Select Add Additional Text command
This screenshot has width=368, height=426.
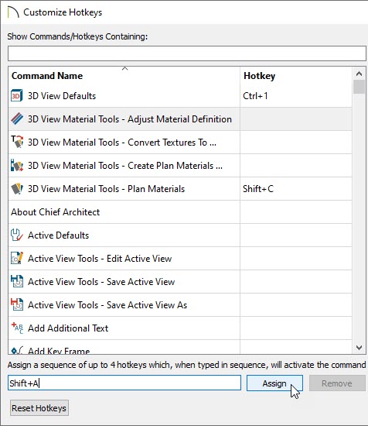[68, 328]
